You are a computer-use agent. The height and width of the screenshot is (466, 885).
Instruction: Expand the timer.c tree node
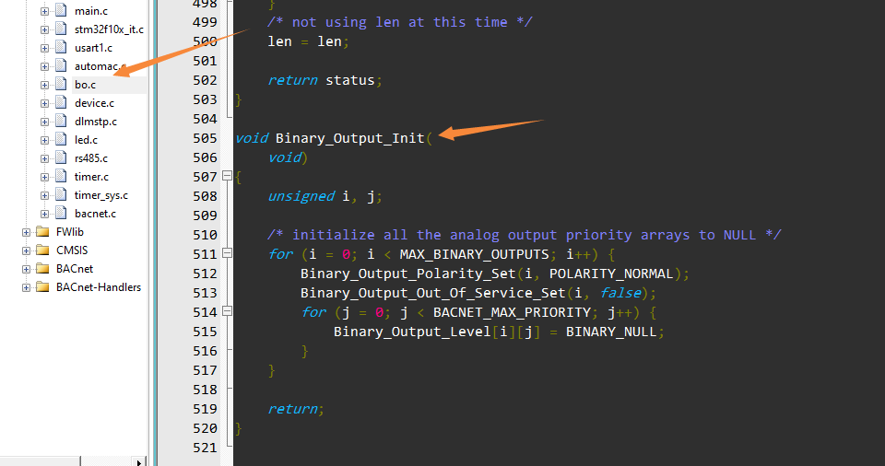(x=44, y=177)
